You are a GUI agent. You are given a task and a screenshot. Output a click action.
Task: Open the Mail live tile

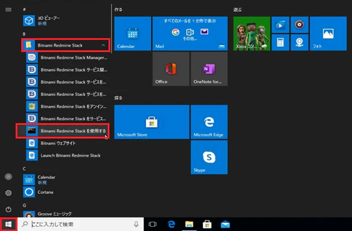pyautogui.click(x=190, y=33)
